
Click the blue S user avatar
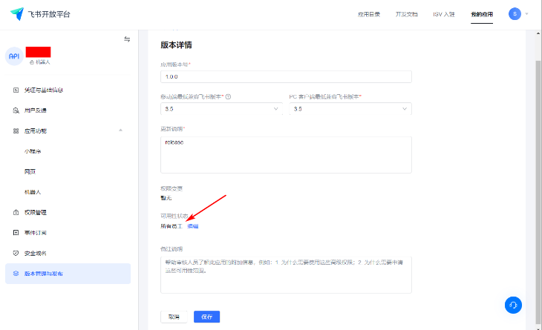tap(515, 14)
